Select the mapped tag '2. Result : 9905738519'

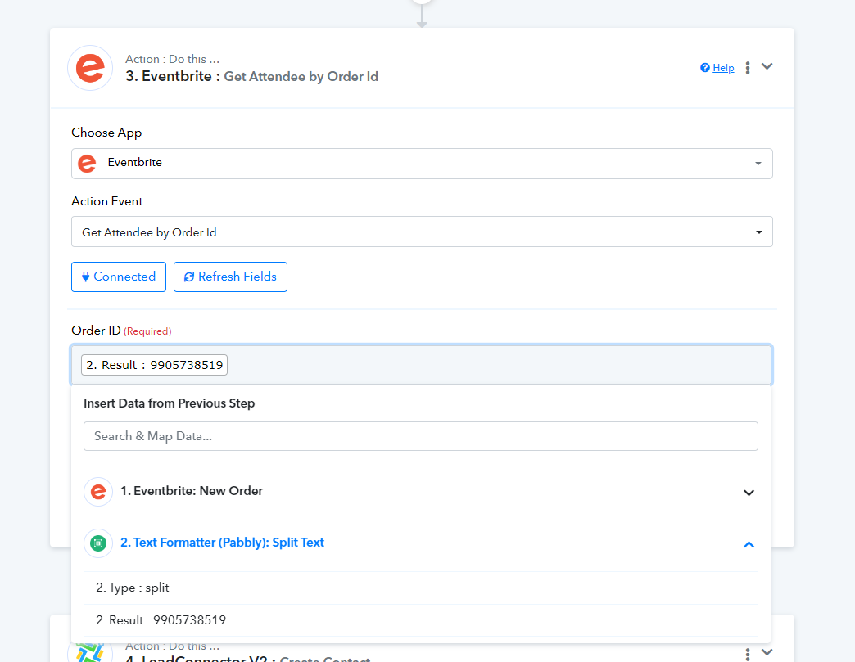pyautogui.click(x=154, y=365)
